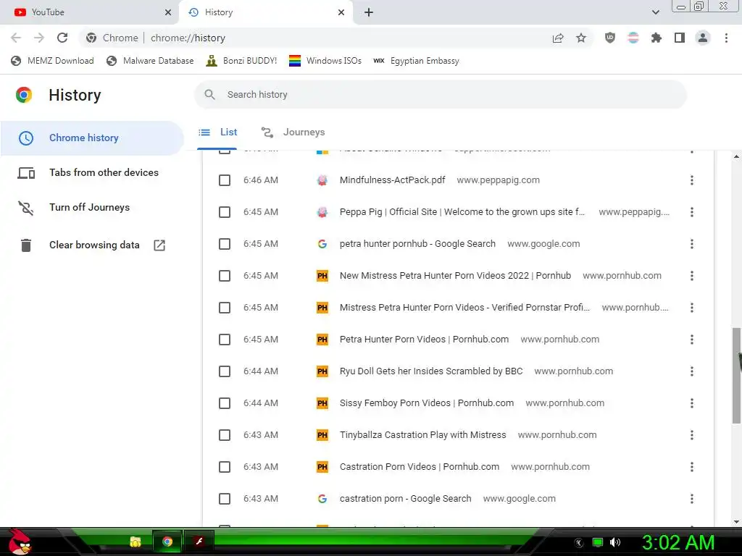Open actions menu for Mindfulness-ActPack.pdf entry
The height and width of the screenshot is (556, 742).
click(692, 180)
